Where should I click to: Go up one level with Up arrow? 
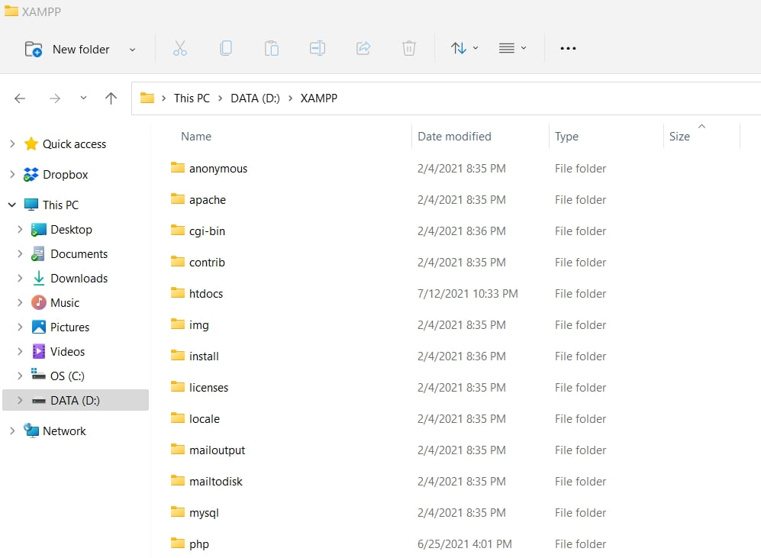coord(111,98)
